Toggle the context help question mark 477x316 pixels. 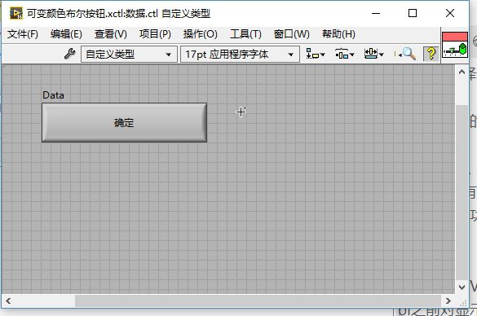(431, 54)
